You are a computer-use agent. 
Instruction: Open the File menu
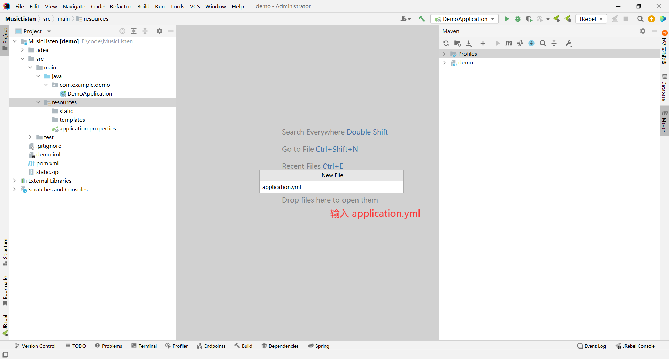click(x=20, y=6)
